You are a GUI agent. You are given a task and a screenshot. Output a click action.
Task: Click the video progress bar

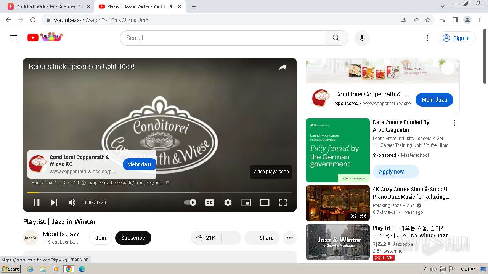click(160, 193)
